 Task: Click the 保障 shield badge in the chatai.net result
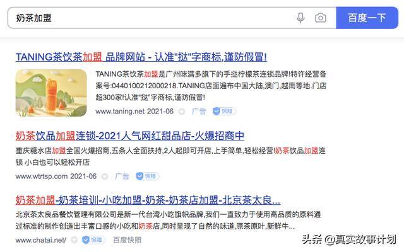click(93, 240)
